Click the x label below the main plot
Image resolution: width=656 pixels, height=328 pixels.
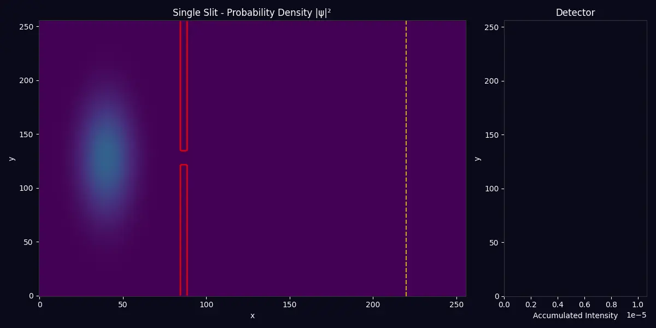(253, 315)
